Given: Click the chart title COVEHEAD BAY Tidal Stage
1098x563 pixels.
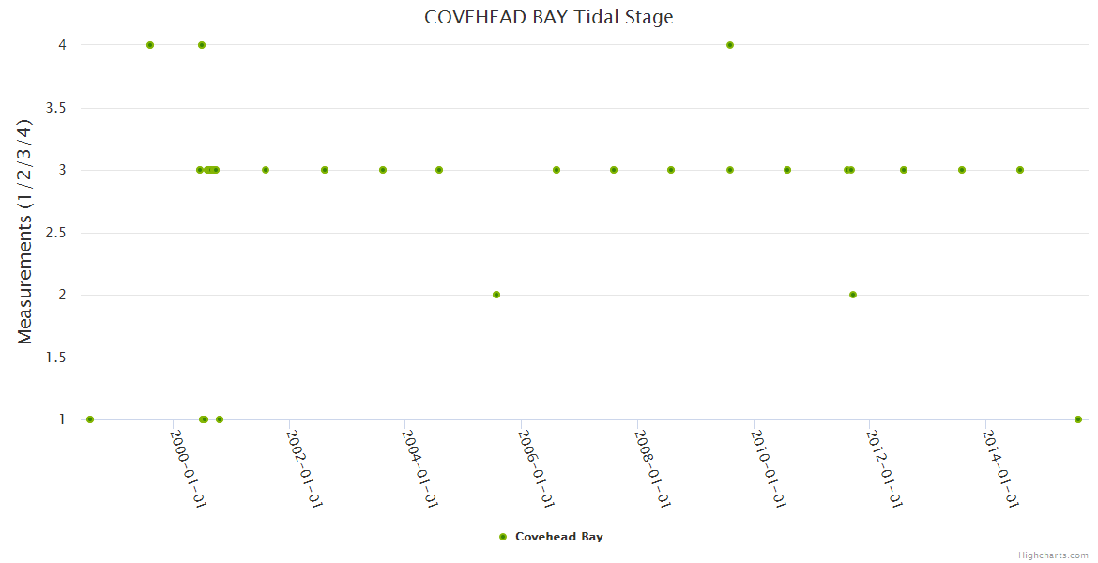Looking at the screenshot, I should pos(548,17).
